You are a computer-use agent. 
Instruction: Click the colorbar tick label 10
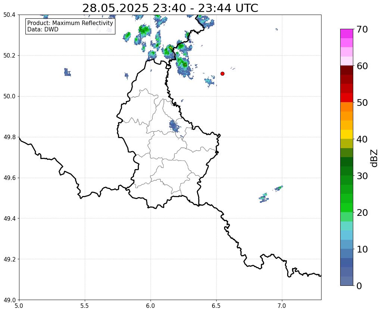(x=362, y=249)
